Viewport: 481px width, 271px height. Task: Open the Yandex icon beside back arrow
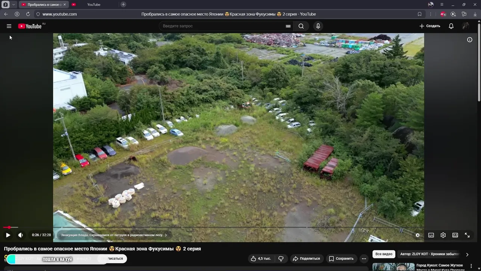coord(17,14)
